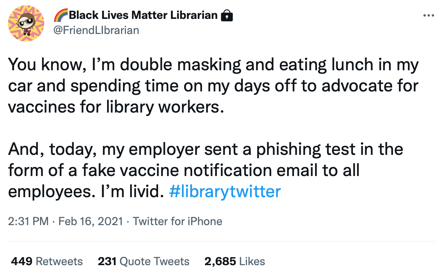Open the 231 Quote Tweets

pyautogui.click(x=144, y=261)
